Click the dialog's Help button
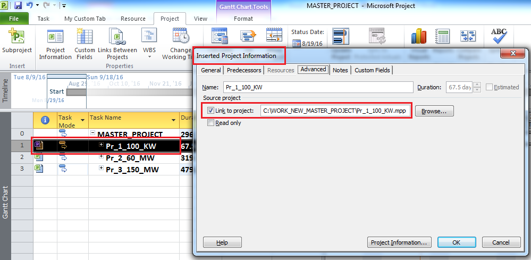 222,242
